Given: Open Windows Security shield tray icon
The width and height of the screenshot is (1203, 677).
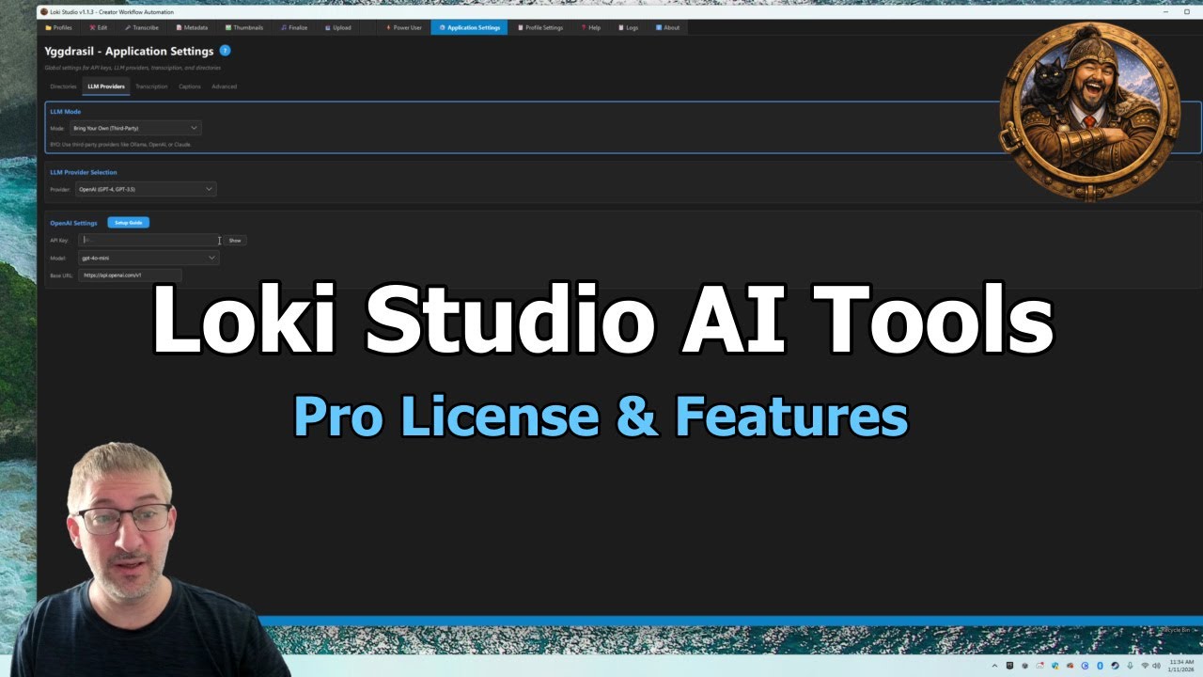Looking at the screenshot, I should click(1055, 666).
